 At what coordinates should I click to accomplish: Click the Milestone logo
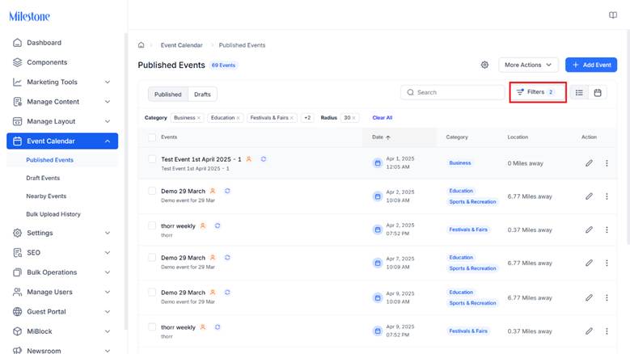click(29, 16)
